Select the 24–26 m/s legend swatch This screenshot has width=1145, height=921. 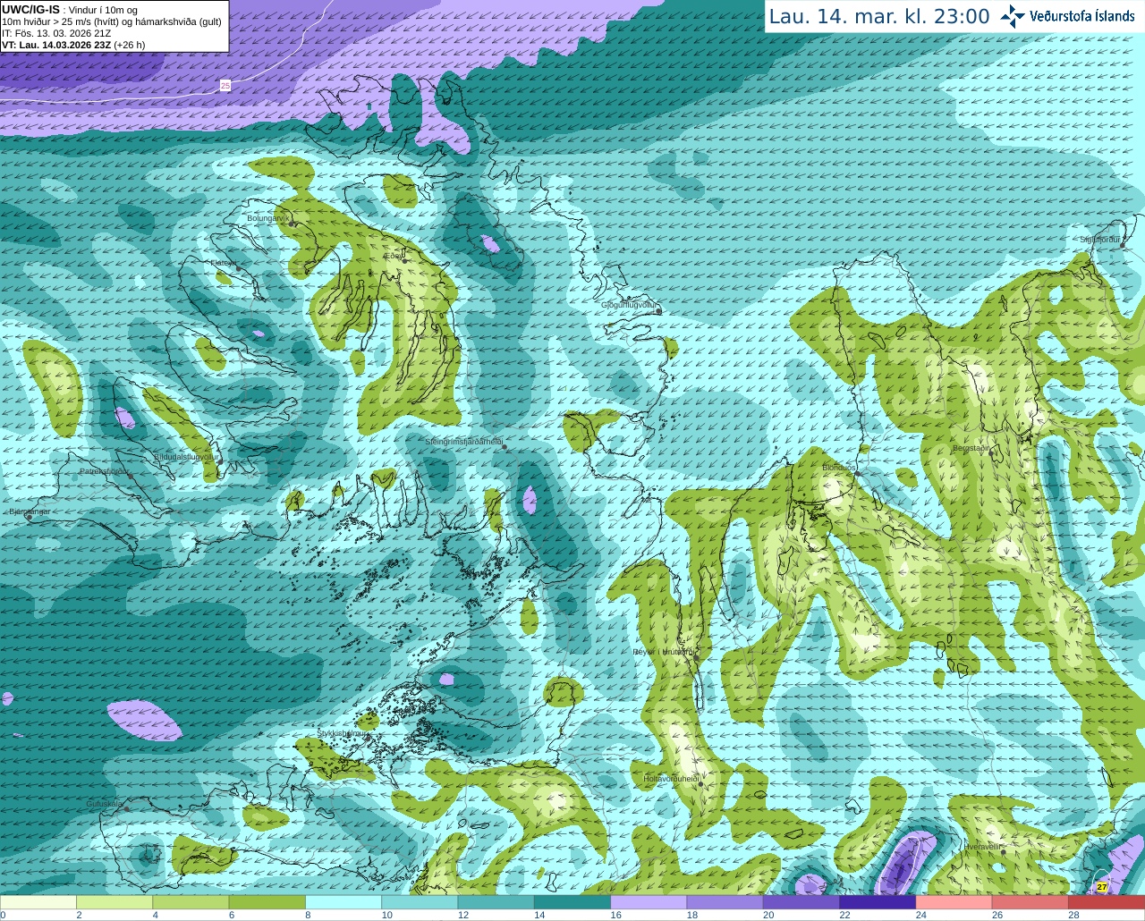coord(954,902)
